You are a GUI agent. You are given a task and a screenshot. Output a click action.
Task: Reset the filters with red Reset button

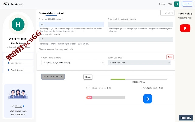[x=170, y=57]
